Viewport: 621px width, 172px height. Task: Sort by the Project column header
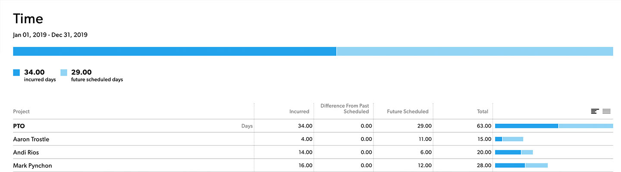pos(21,111)
